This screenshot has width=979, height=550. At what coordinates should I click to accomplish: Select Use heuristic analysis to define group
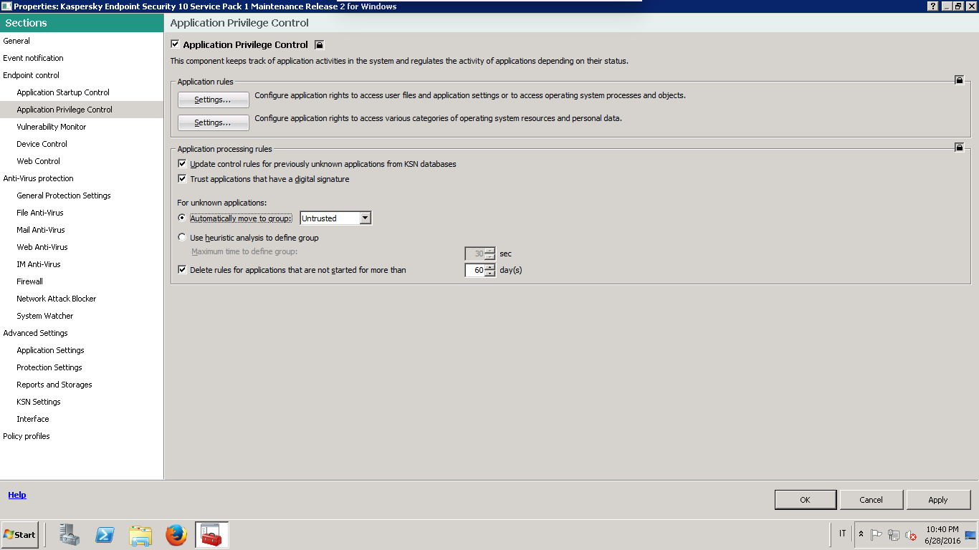tap(182, 237)
